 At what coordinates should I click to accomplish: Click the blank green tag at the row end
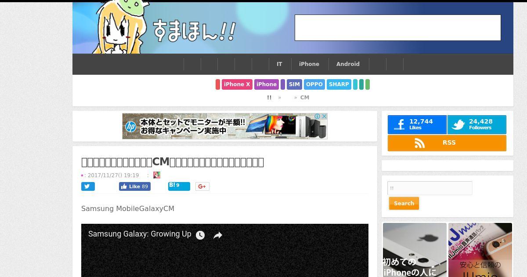368,84
